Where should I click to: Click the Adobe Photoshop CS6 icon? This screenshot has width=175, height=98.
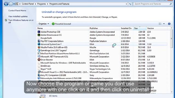[39, 32]
